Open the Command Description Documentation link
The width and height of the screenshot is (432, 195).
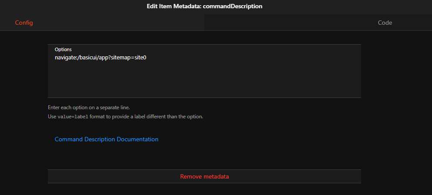tap(106, 140)
